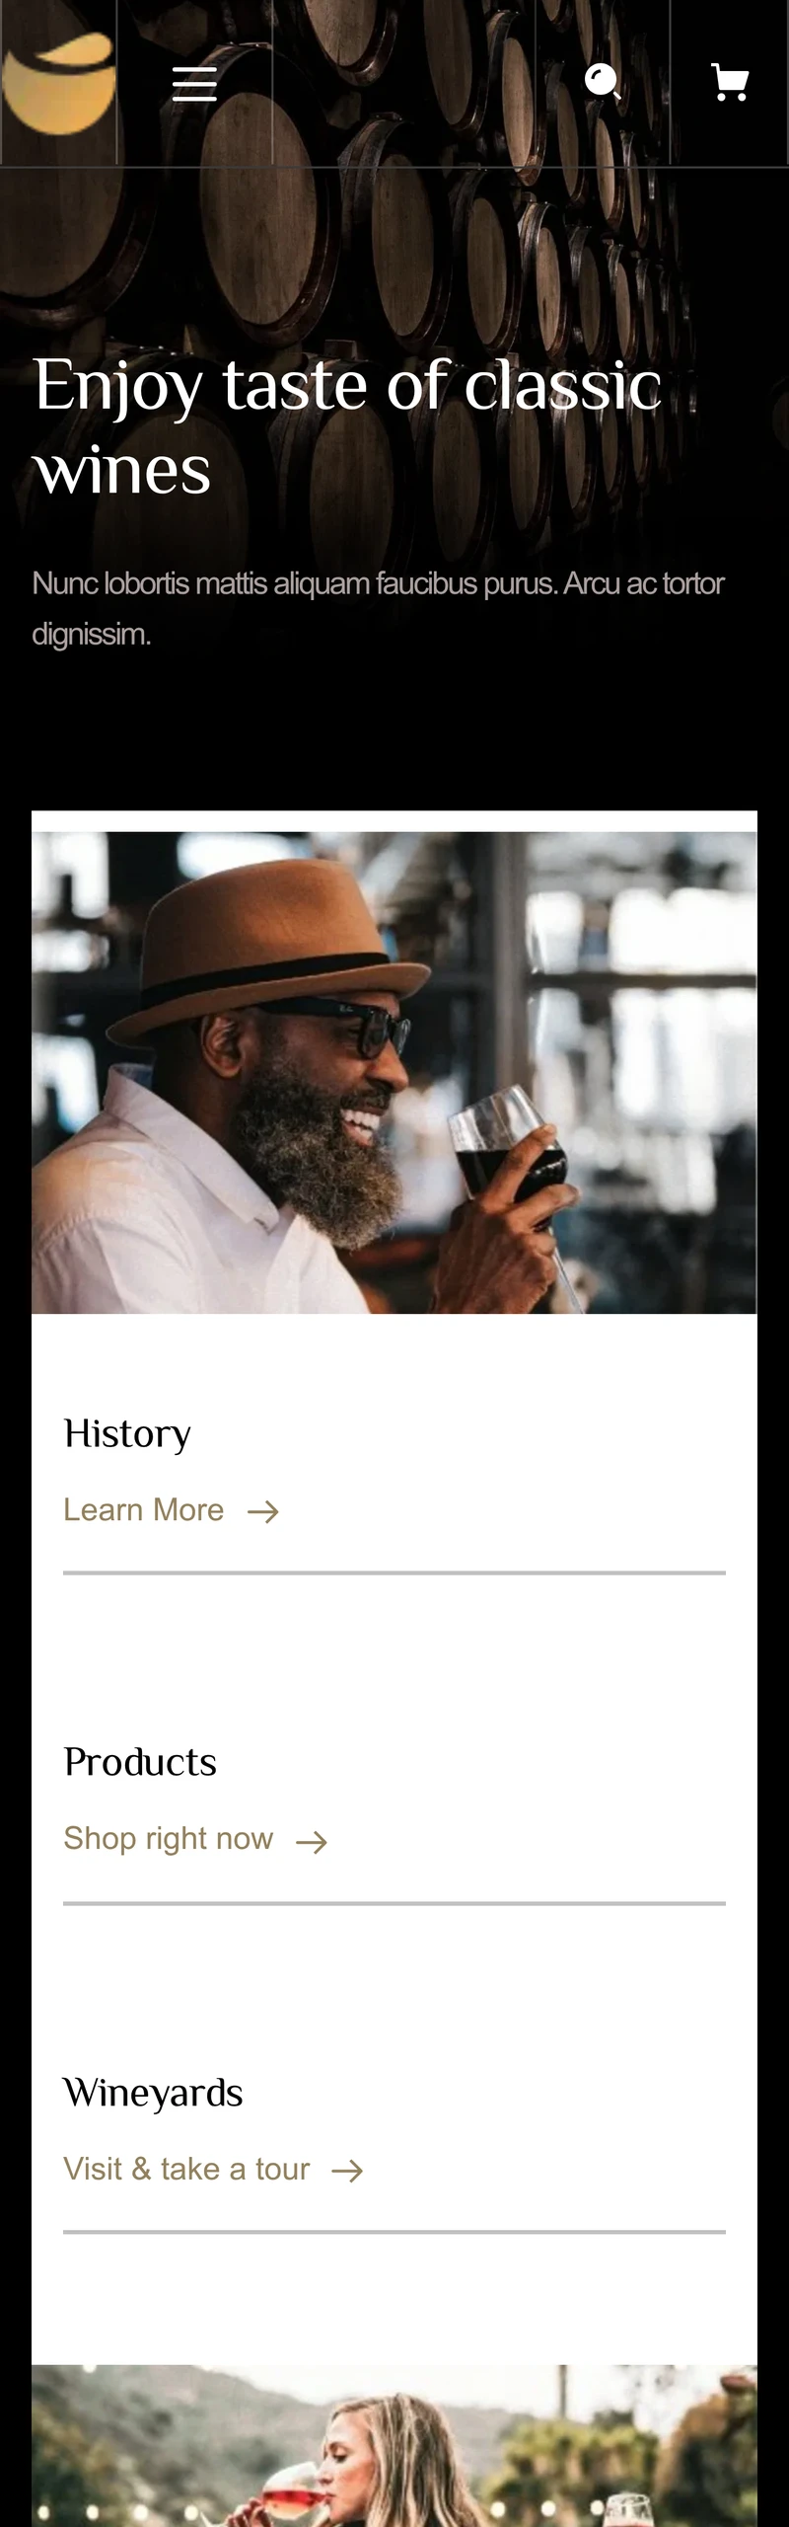Click the golden winery logo
Screen dimensions: 789x2527
click(x=58, y=83)
